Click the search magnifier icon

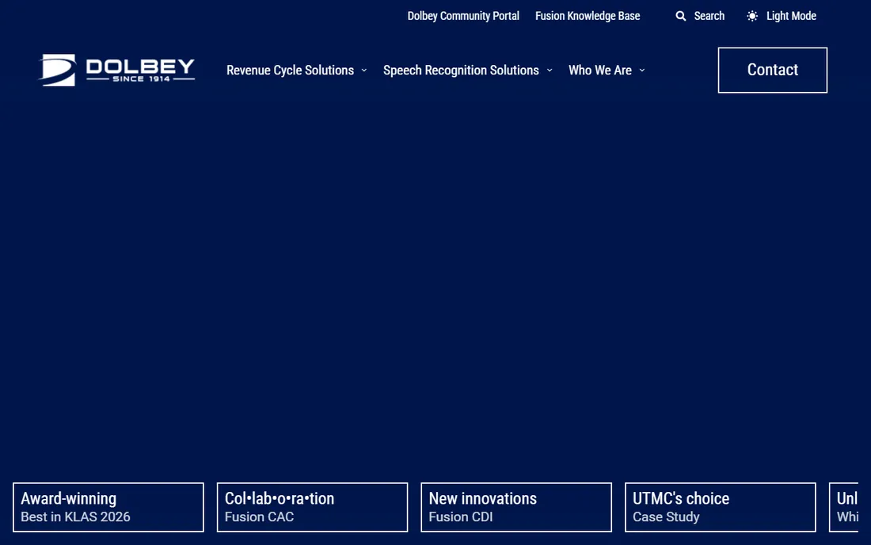click(x=680, y=16)
